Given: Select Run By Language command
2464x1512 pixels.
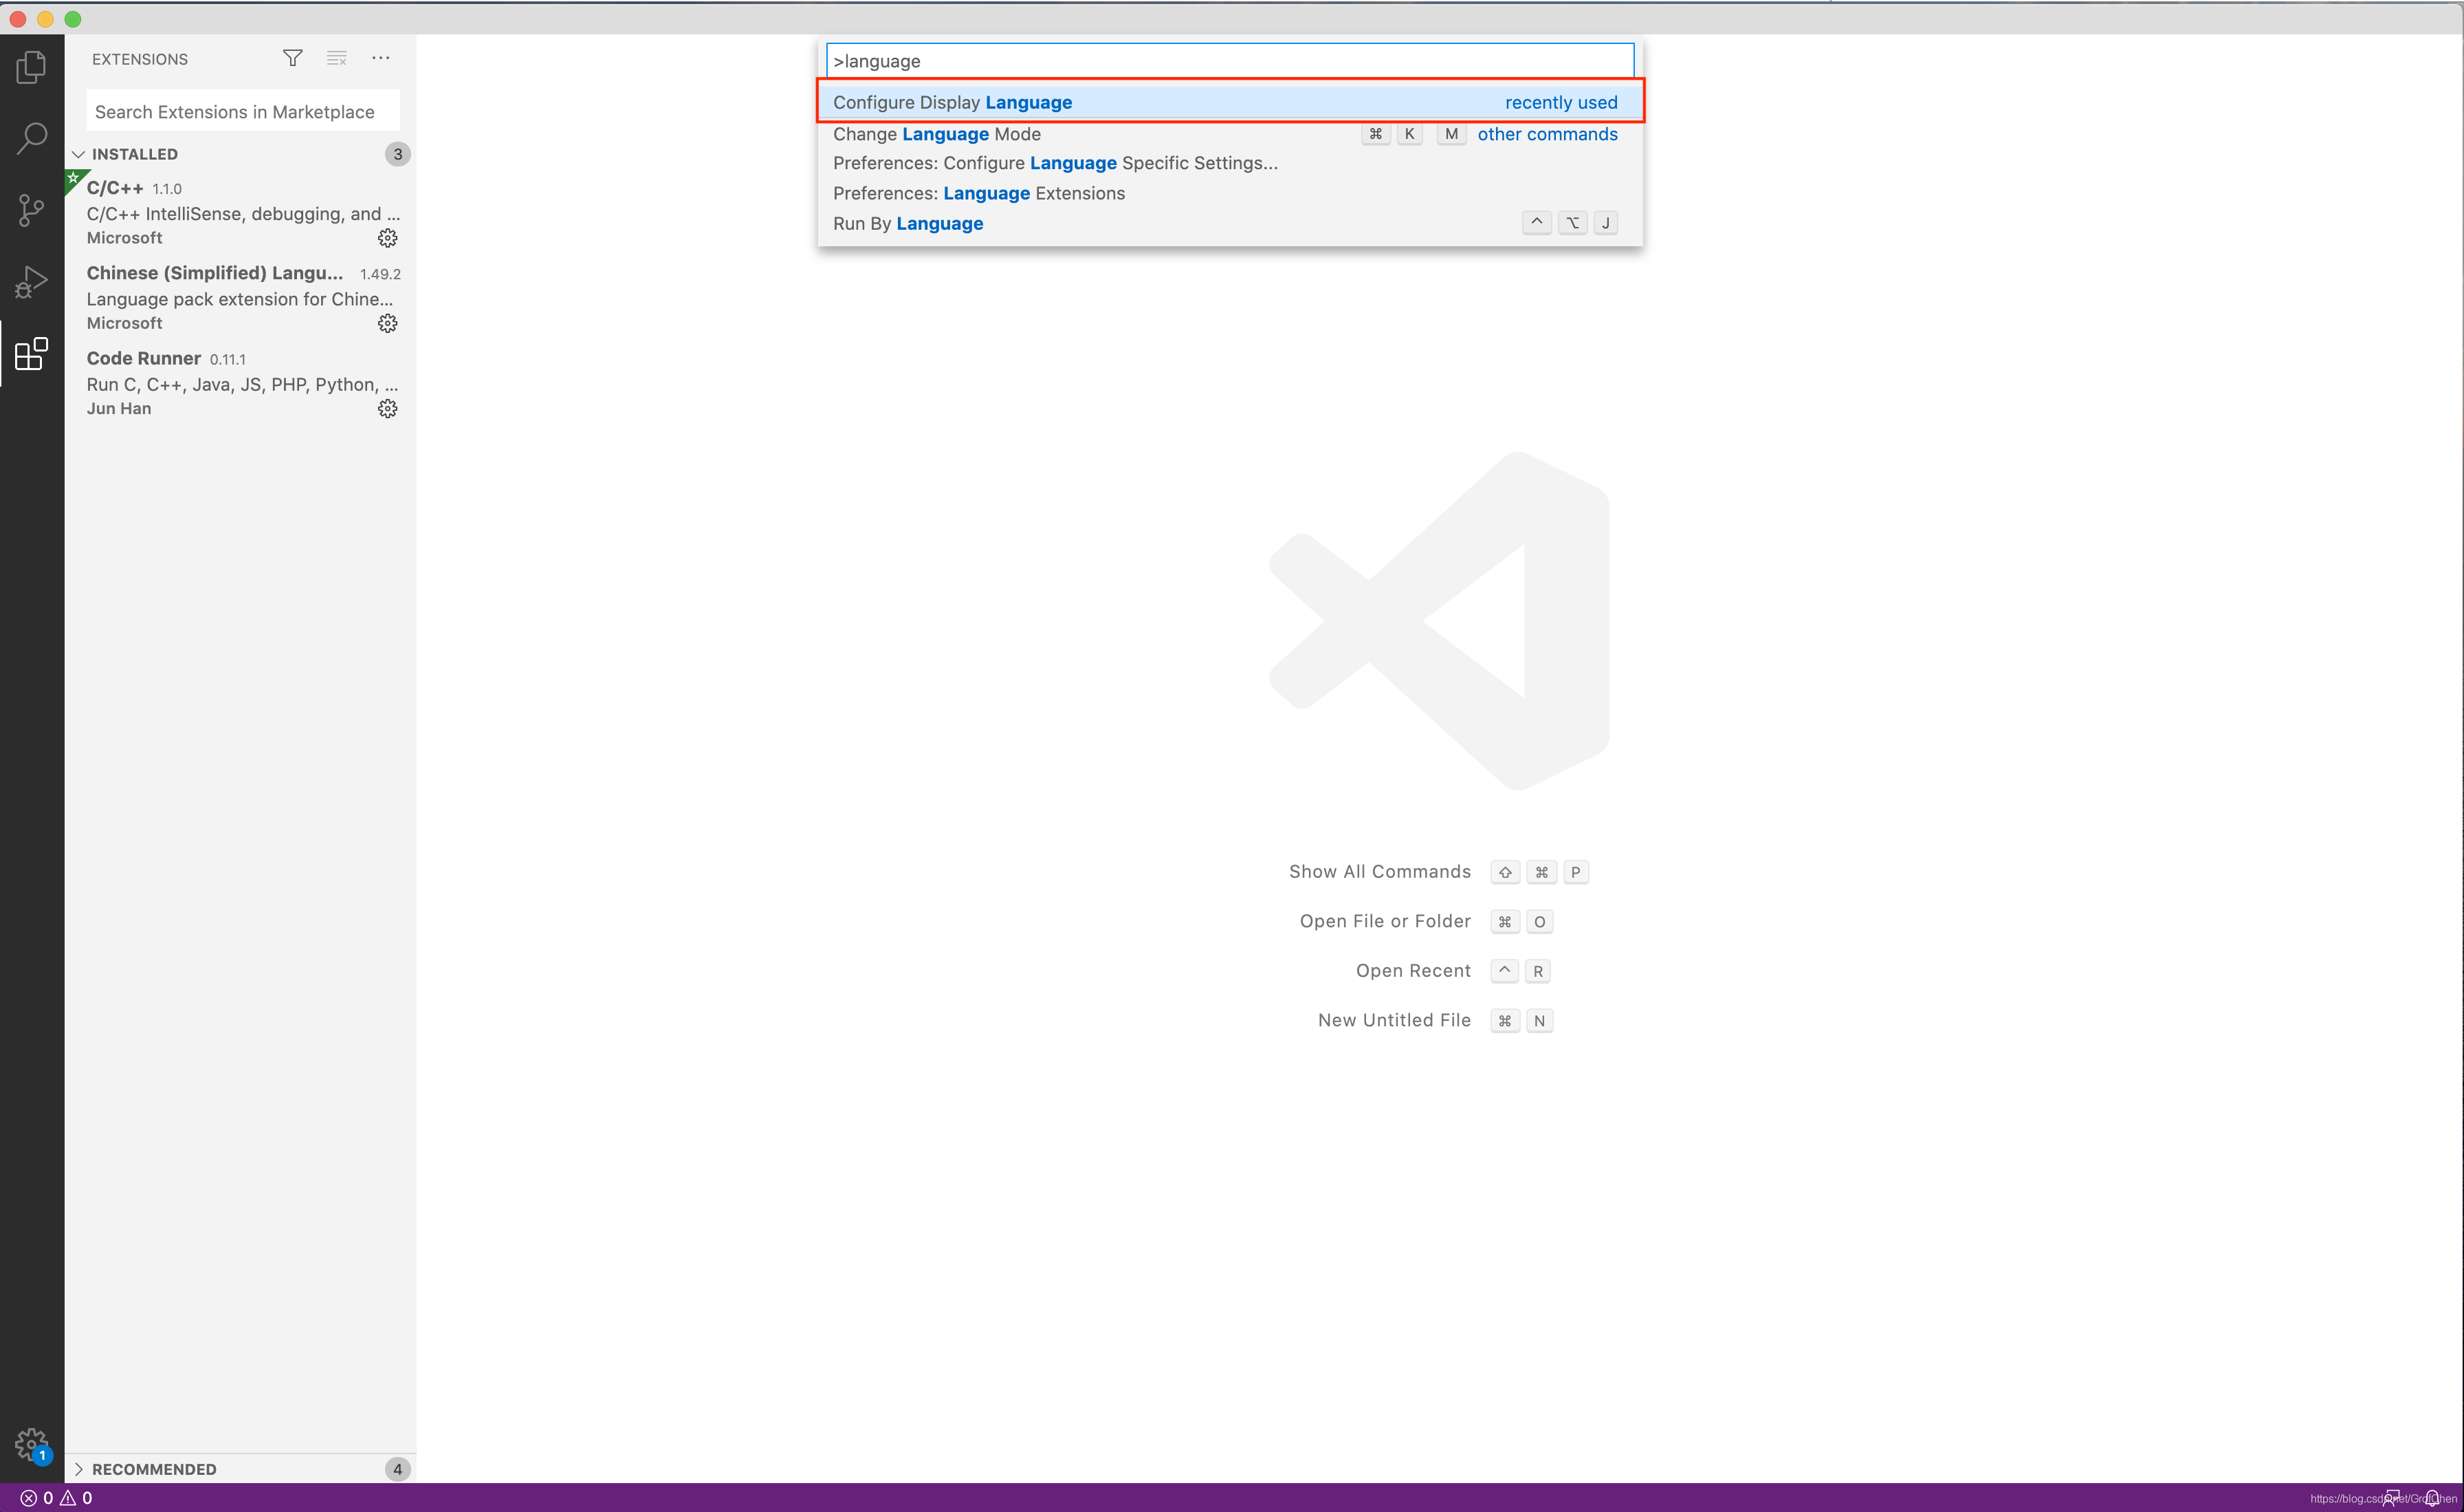Looking at the screenshot, I should coord(1229,223).
